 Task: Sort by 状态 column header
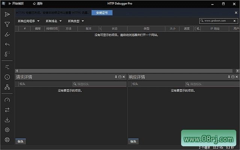[114, 28]
